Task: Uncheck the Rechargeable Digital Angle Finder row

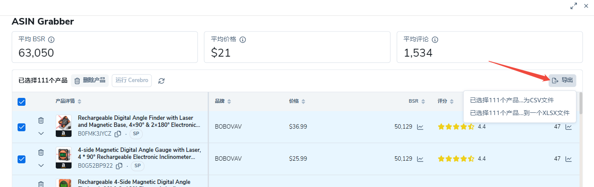Action: point(22,127)
